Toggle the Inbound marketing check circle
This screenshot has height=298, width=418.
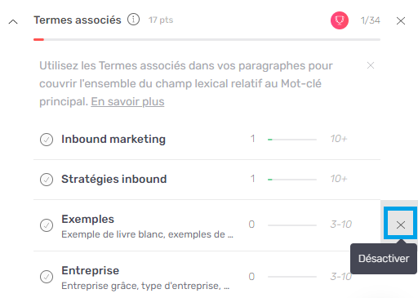[47, 140]
